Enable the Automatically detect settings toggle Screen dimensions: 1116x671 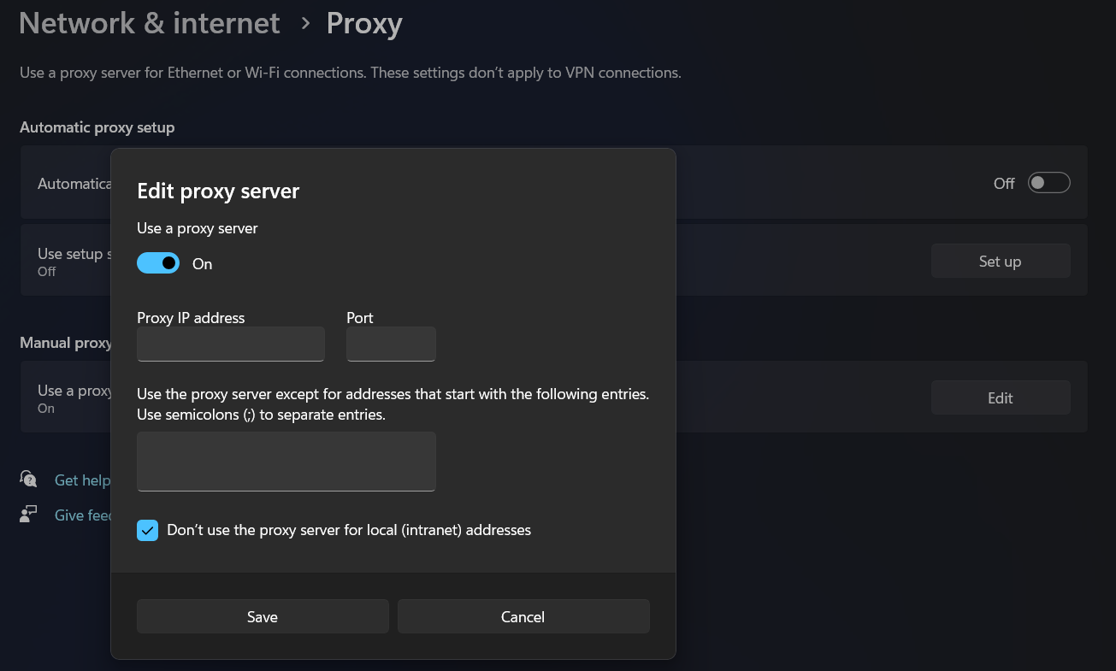(x=1048, y=183)
